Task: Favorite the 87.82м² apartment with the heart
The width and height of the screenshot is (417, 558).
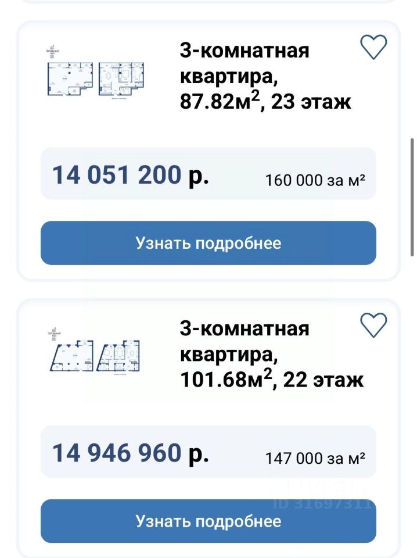Action: coord(374,47)
